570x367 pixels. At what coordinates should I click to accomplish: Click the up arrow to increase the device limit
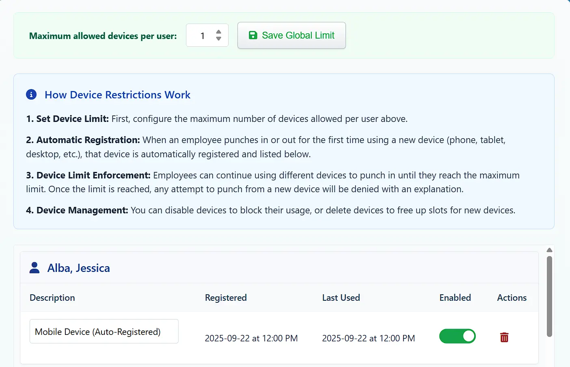pyautogui.click(x=219, y=32)
